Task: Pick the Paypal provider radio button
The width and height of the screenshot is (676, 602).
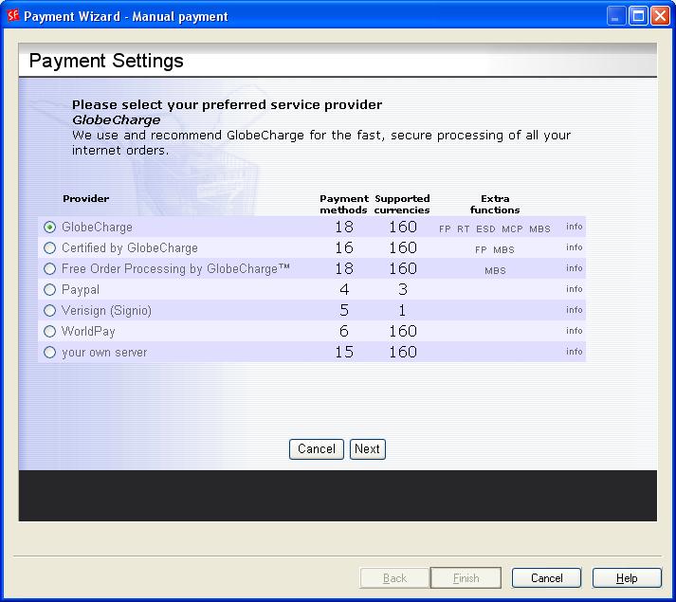Action: click(x=50, y=290)
